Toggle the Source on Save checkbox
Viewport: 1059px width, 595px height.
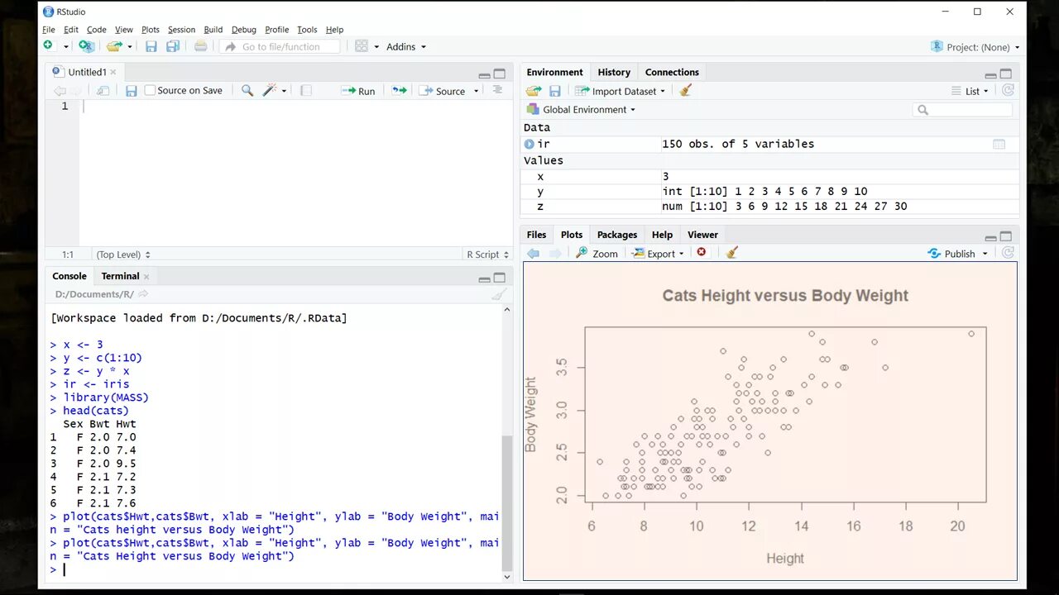coord(150,91)
